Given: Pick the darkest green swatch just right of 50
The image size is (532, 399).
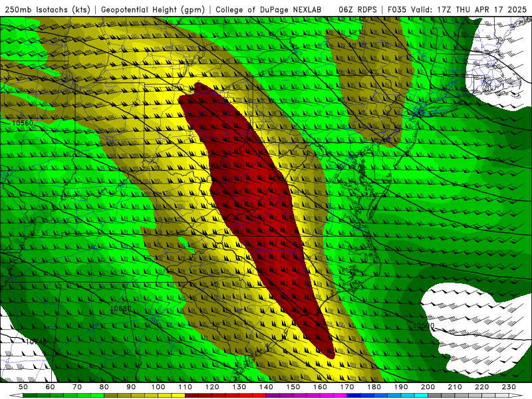Looking at the screenshot, I should pyautogui.click(x=30, y=396).
